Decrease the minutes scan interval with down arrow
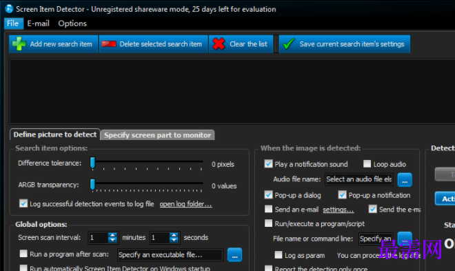Screen dimensions: 455x271 [x=112, y=240]
